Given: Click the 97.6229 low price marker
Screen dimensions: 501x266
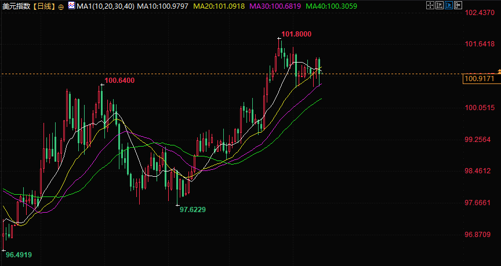Looking at the screenshot, I should point(193,210).
